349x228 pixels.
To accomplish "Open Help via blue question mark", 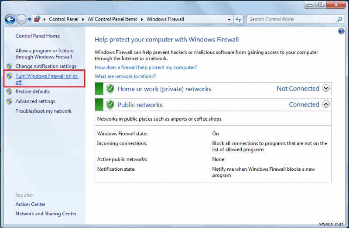I will point(341,31).
